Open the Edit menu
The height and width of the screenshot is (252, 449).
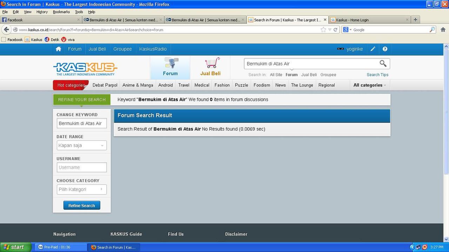coord(16,12)
